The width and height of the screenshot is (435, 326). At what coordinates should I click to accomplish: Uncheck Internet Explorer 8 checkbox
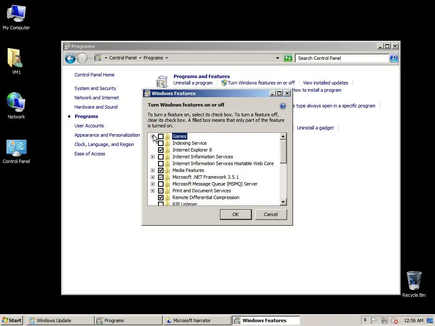tap(161, 150)
